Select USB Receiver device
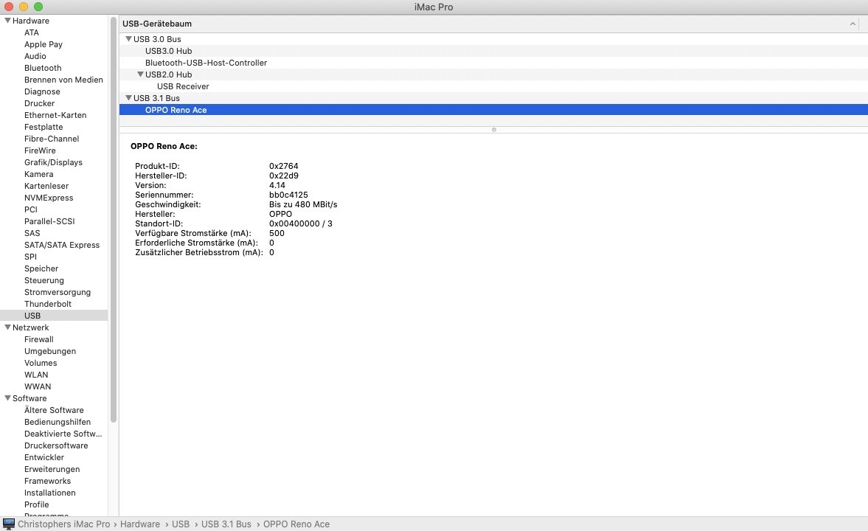 coord(493,86)
